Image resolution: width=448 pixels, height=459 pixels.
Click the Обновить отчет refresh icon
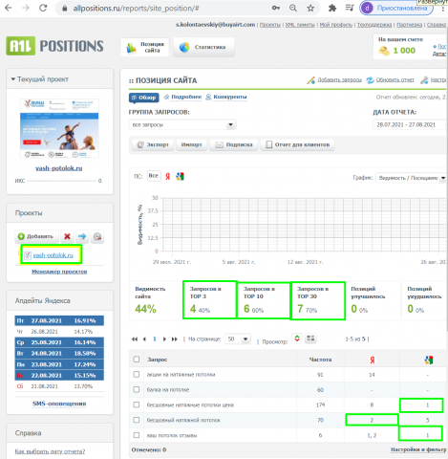(x=370, y=80)
